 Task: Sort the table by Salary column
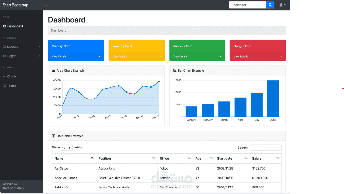[x=265, y=158]
